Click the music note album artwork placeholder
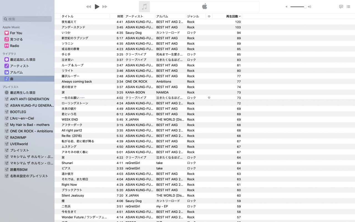The image size is (355, 222). 144,7
